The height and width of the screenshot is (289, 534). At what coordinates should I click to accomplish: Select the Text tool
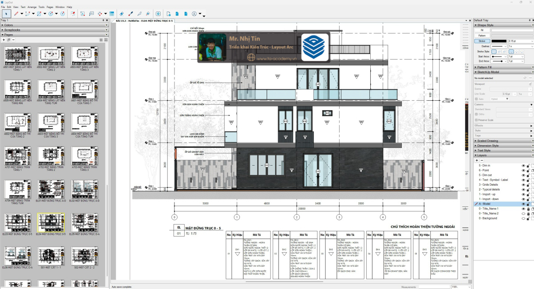coord(83,14)
